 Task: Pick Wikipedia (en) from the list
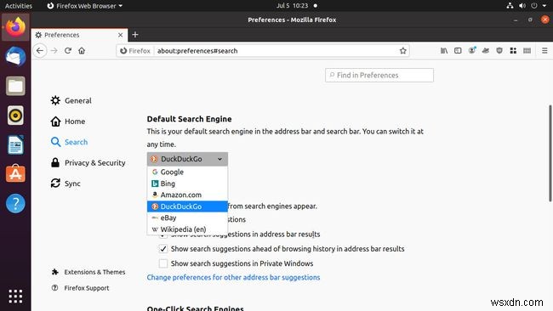[187, 229]
